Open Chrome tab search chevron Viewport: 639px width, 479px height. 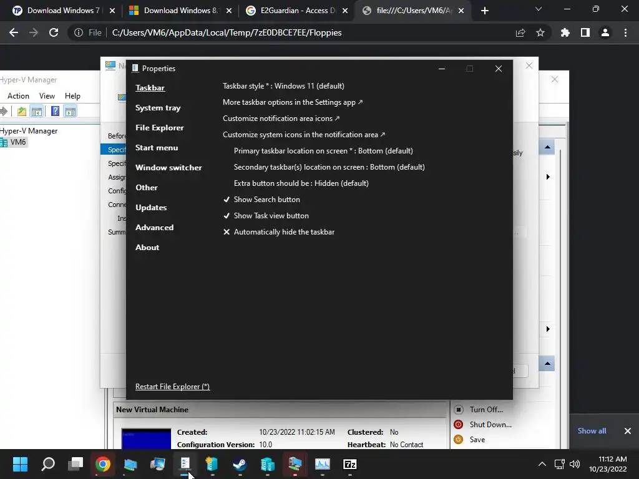pos(539,9)
